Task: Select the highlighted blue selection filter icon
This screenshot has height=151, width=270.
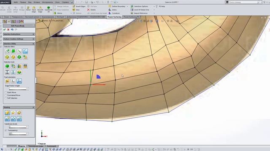Action: pos(25,51)
